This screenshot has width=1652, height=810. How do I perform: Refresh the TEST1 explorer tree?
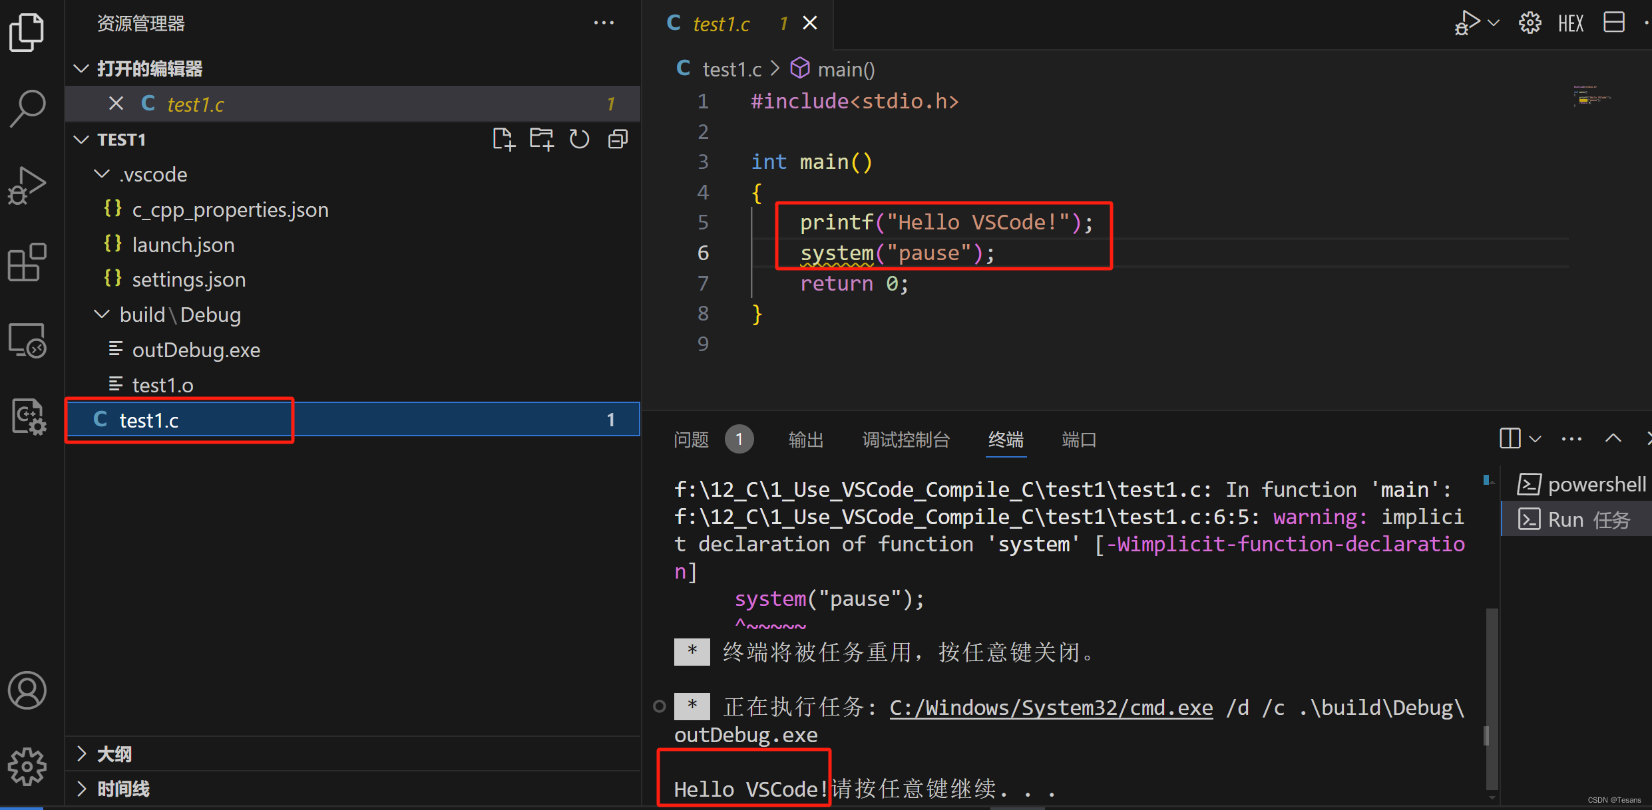click(579, 140)
